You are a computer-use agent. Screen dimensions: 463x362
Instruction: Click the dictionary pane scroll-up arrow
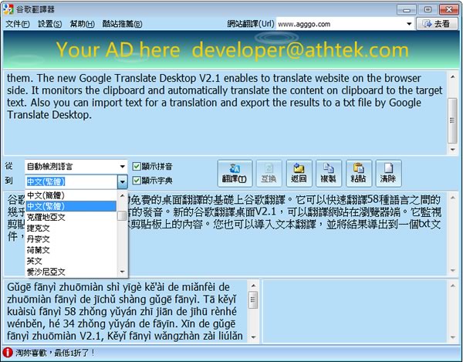coord(453,286)
